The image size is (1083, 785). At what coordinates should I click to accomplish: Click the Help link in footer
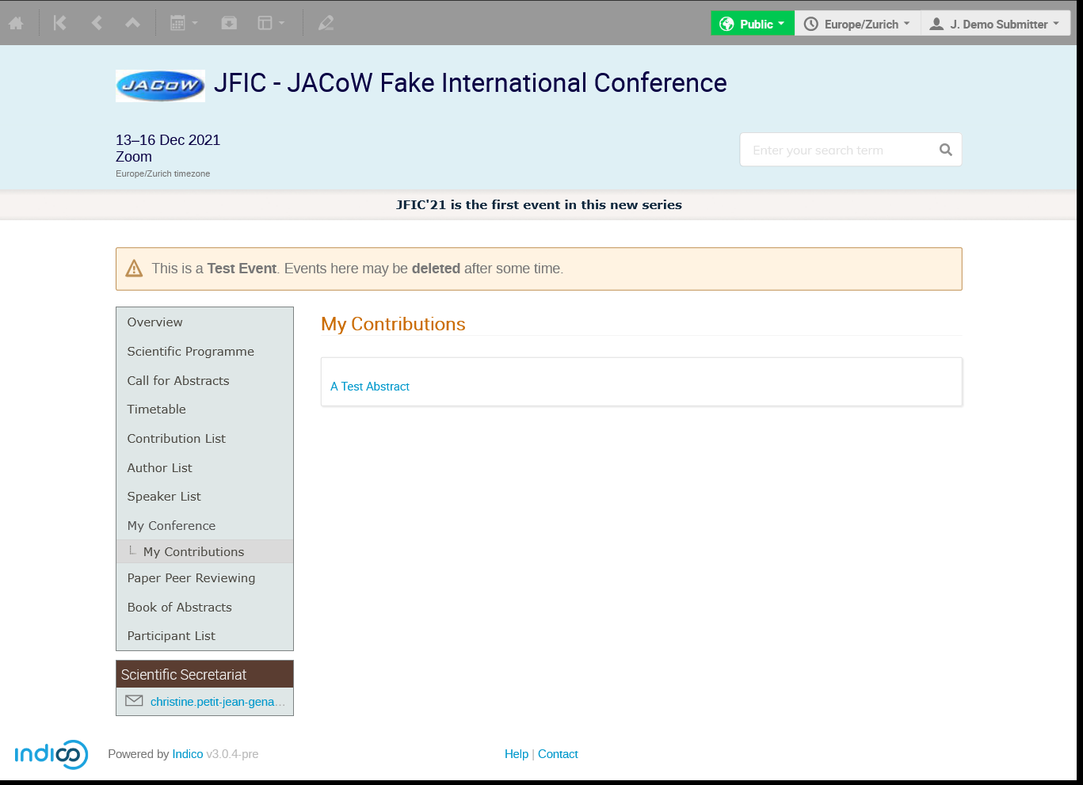point(516,754)
